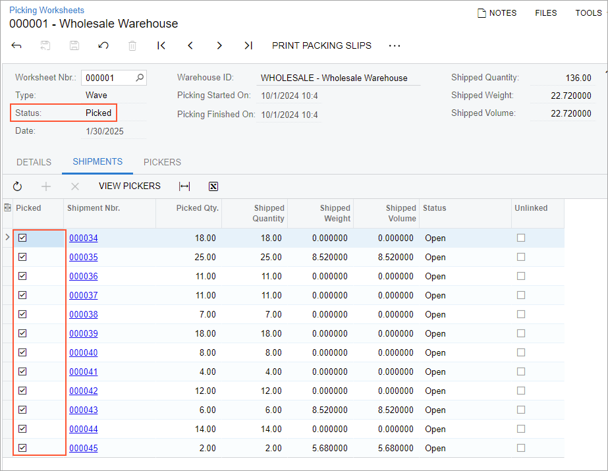Check Unlinked box for shipment 000035
This screenshot has height=471, width=608.
click(x=521, y=257)
